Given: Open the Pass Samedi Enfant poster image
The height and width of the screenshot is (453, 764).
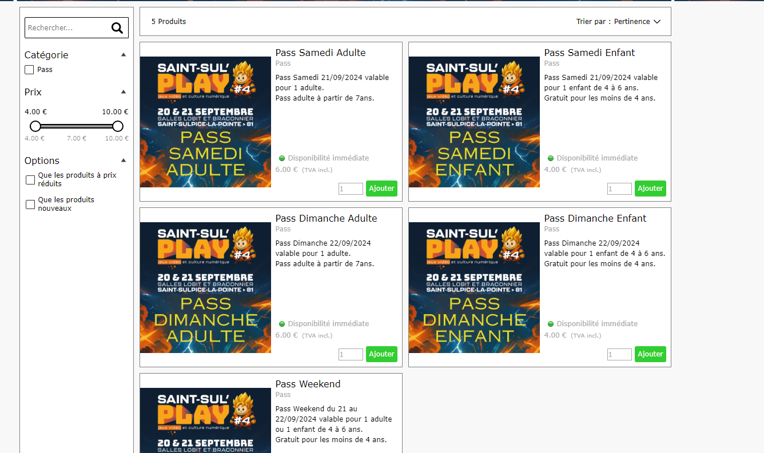Looking at the screenshot, I should coord(474,122).
